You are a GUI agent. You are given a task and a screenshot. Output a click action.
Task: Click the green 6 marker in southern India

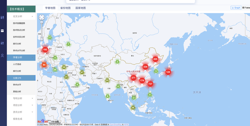(x=107, y=96)
